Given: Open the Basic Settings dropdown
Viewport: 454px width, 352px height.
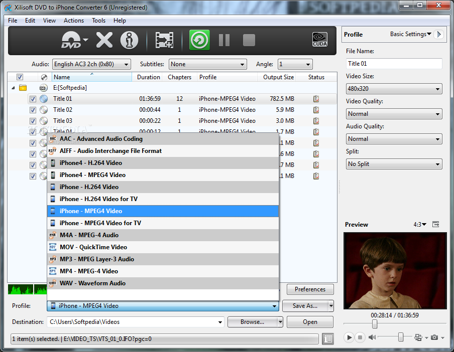Looking at the screenshot, I should pos(411,34).
